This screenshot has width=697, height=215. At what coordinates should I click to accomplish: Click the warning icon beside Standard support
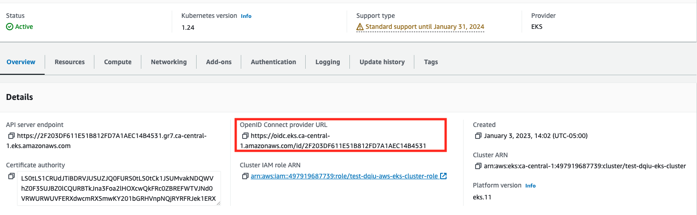[360, 27]
